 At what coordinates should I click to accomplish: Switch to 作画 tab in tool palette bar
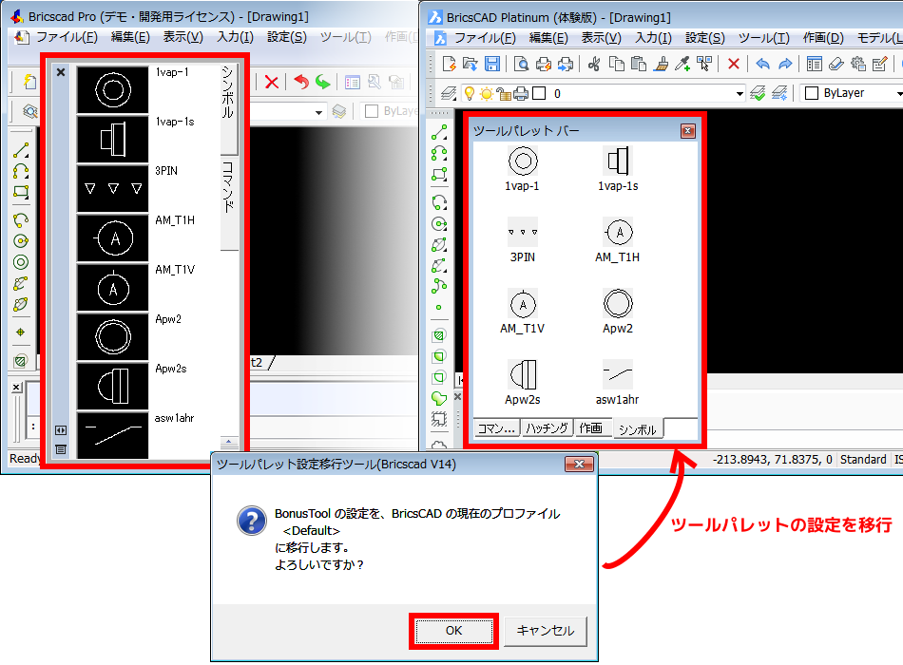coord(591,427)
